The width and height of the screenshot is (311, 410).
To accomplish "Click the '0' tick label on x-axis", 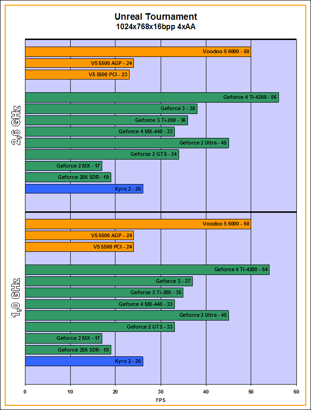I will coord(25,391).
